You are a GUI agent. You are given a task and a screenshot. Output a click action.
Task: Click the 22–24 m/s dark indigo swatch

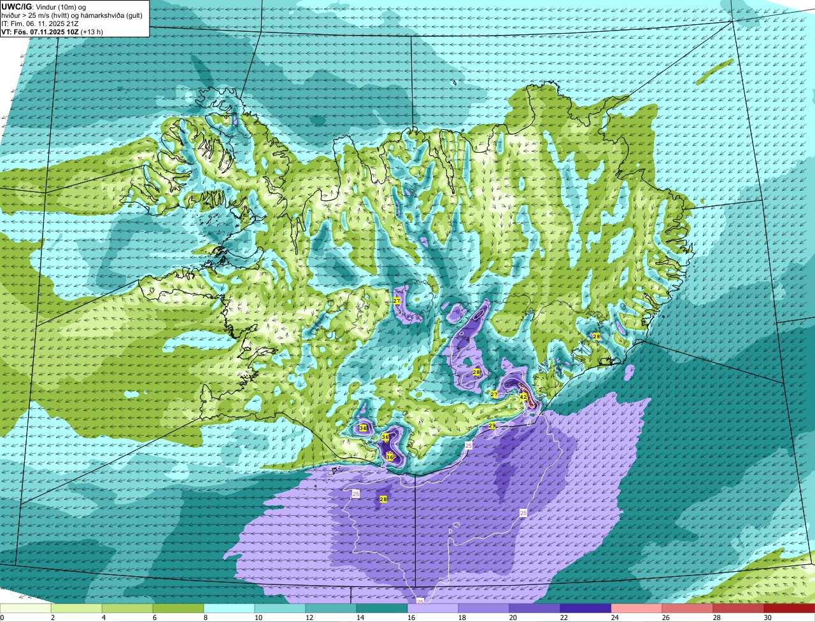pos(586,609)
